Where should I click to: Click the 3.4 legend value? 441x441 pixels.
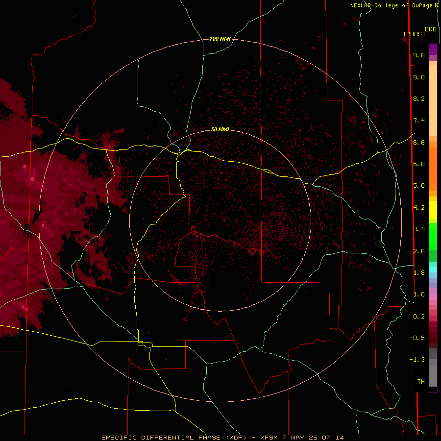(x=419, y=229)
